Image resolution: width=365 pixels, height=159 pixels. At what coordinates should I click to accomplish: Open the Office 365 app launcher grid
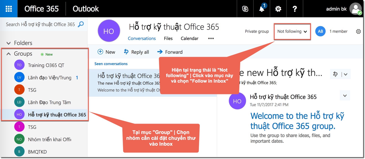click(8, 9)
